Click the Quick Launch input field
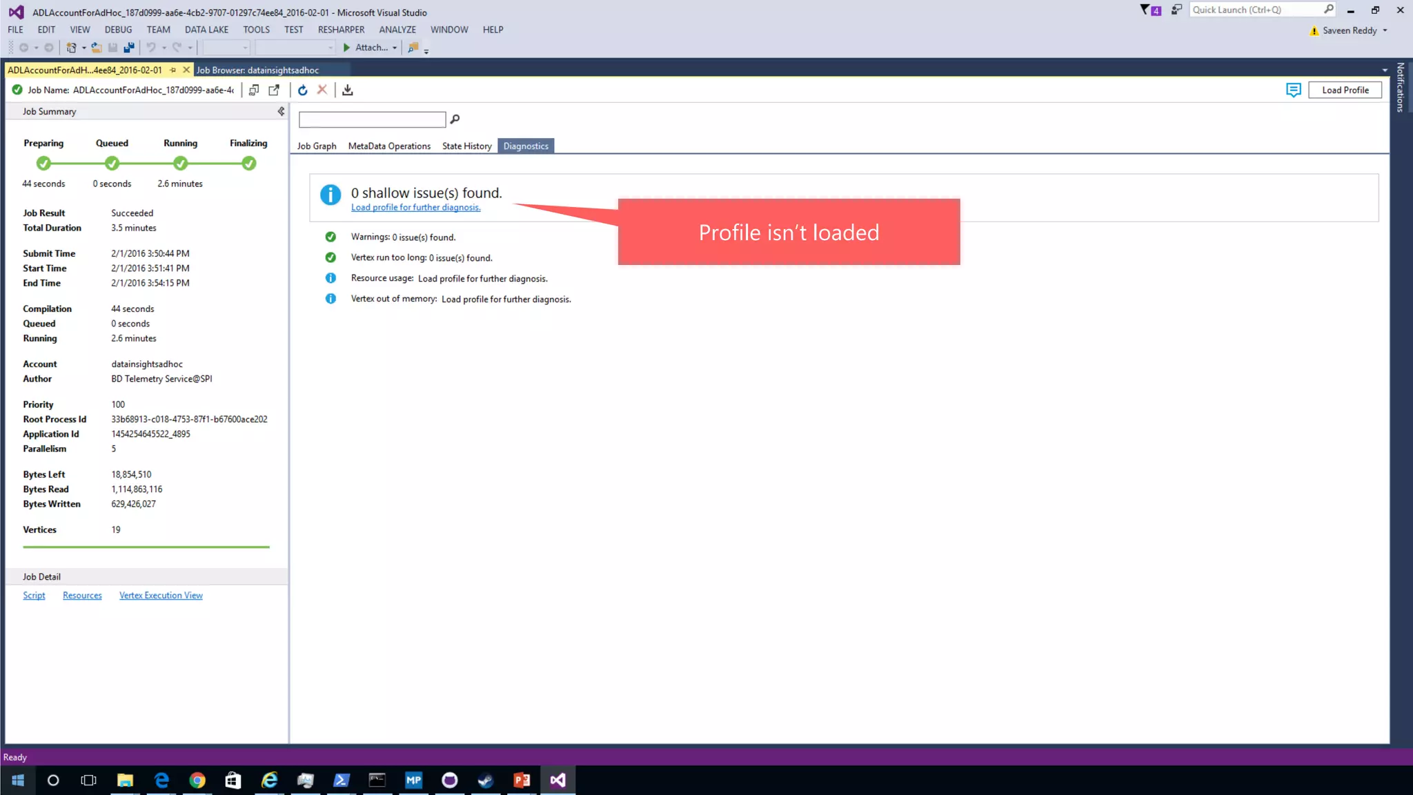Image resolution: width=1413 pixels, height=795 pixels. [x=1256, y=10]
